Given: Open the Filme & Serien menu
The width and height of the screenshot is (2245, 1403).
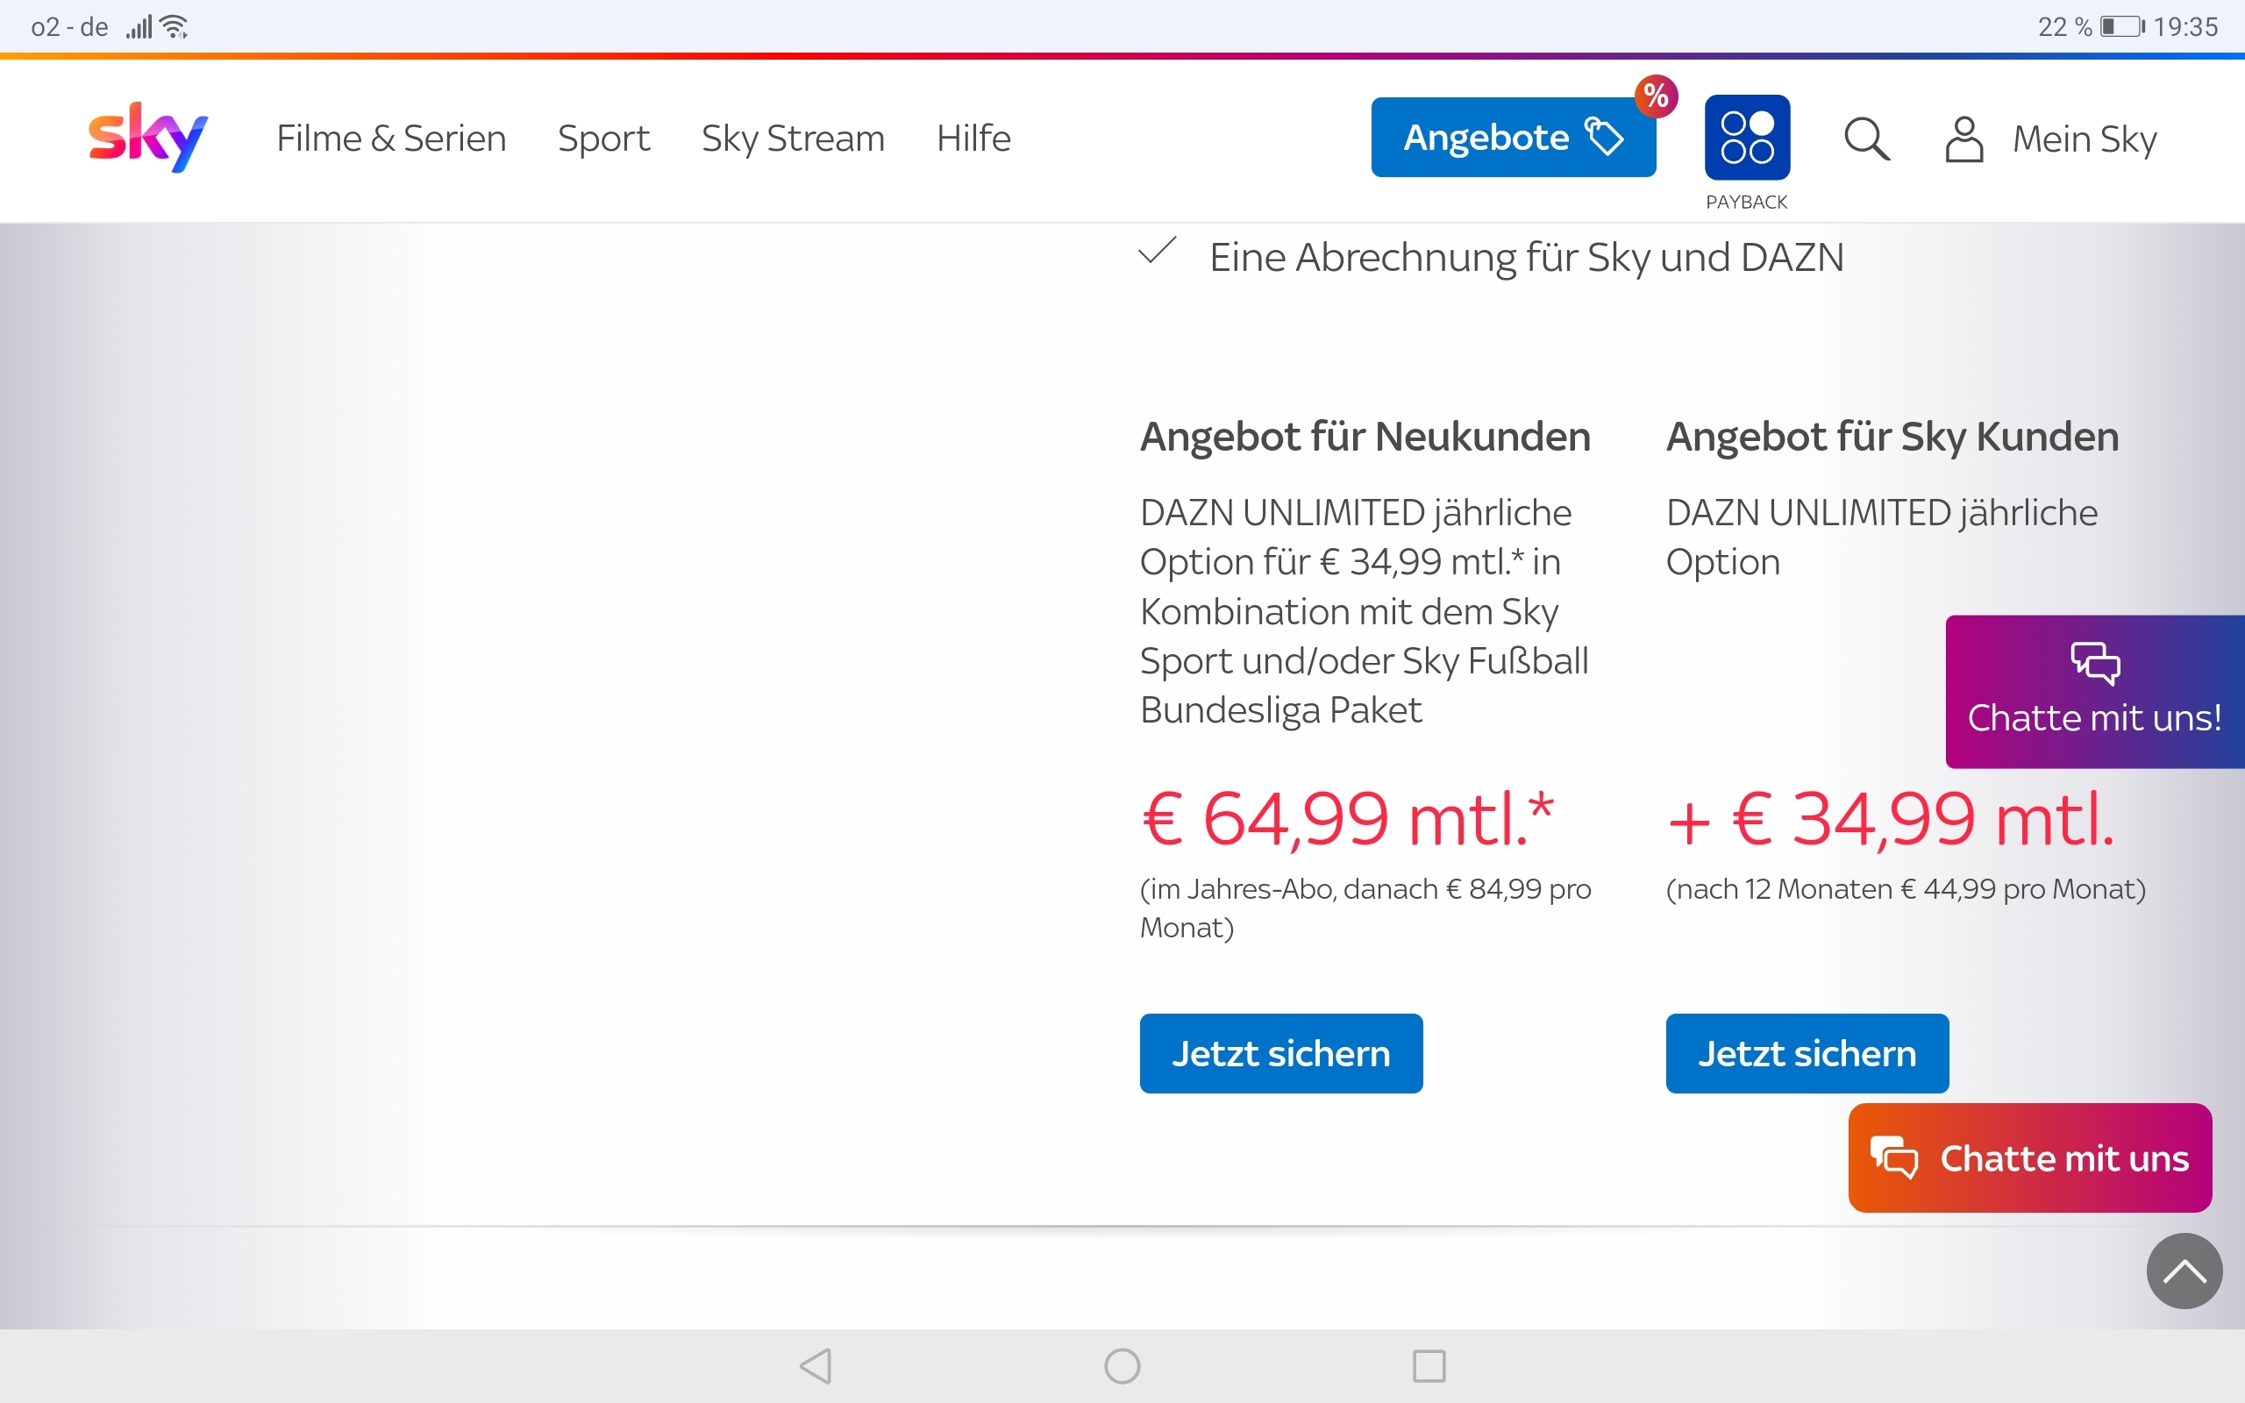Looking at the screenshot, I should 391,139.
